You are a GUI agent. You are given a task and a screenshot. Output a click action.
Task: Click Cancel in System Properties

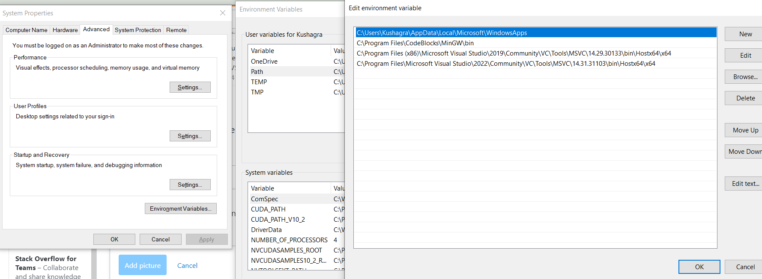[161, 239]
